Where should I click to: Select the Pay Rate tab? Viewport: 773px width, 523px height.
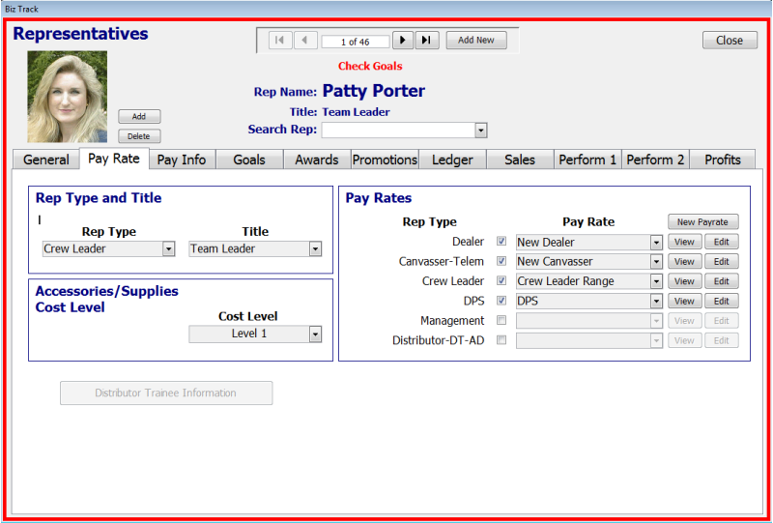pos(114,159)
